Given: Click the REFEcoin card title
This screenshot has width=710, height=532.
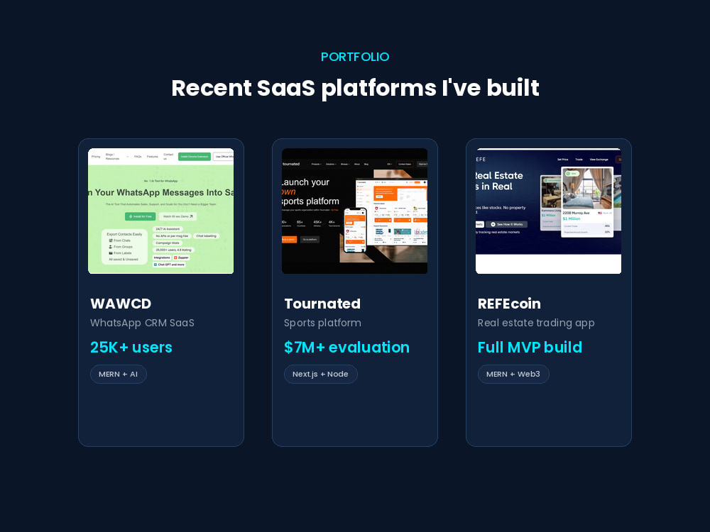Looking at the screenshot, I should [x=509, y=304].
